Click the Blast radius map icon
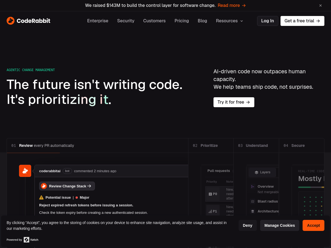This screenshot has height=248, width=331. (253, 201)
